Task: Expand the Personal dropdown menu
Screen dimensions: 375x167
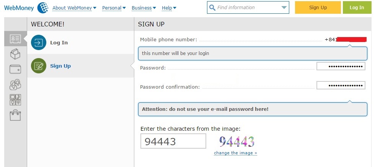Action: (114, 8)
